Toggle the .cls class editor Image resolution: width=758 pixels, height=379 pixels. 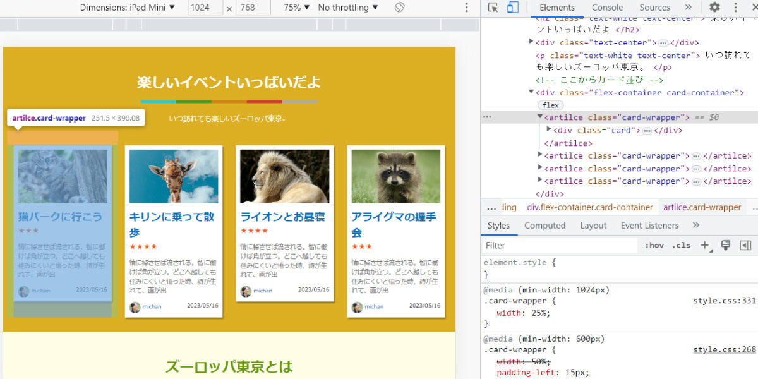coord(681,245)
